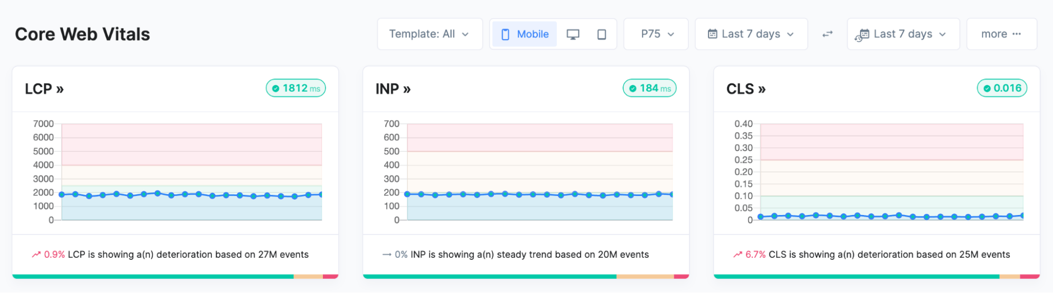The height and width of the screenshot is (293, 1053).
Task: Switch to tablet device view
Action: [x=602, y=34]
